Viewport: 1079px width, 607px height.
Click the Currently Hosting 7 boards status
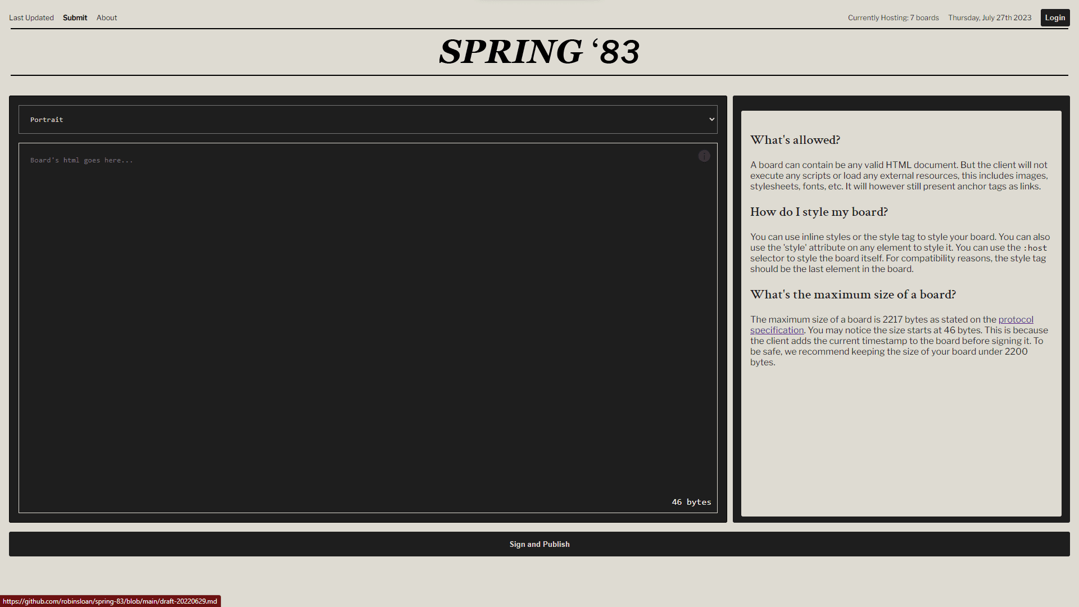(x=893, y=18)
